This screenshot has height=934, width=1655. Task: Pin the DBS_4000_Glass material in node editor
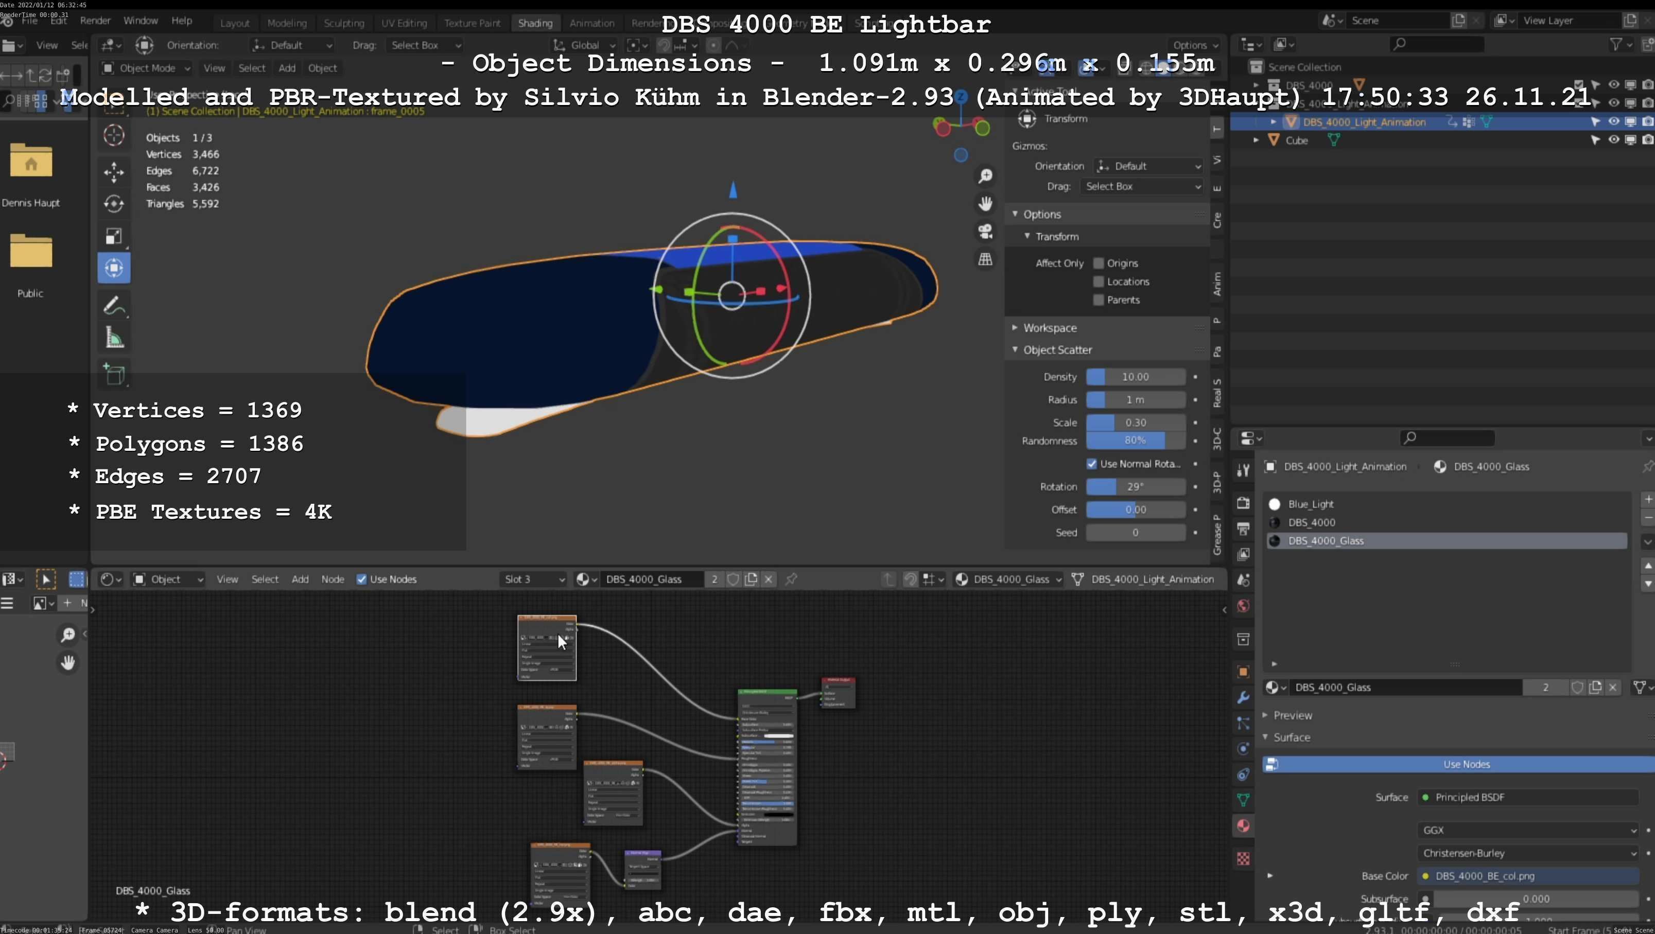coord(791,579)
